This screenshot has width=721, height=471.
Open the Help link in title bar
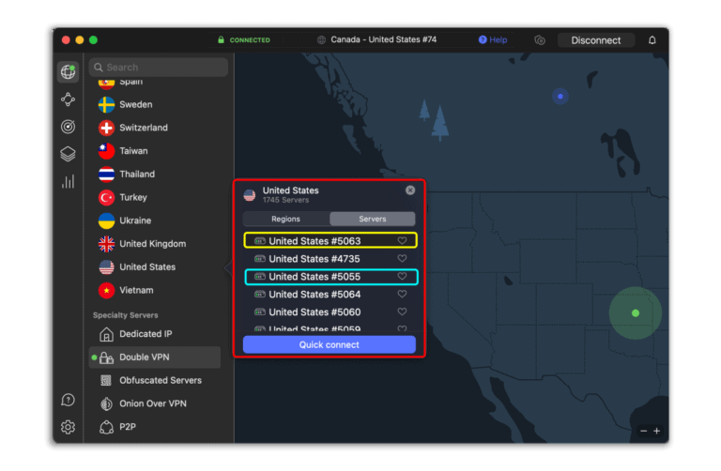click(493, 40)
